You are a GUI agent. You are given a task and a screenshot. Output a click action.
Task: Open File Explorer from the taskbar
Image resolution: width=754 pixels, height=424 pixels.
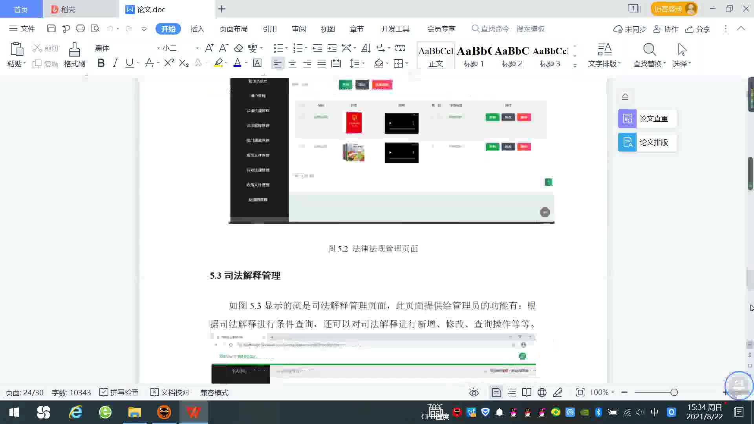(x=134, y=412)
